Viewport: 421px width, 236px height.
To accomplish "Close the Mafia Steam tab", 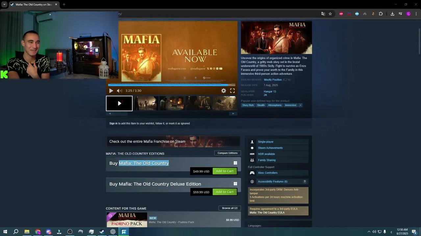I will [56, 5].
